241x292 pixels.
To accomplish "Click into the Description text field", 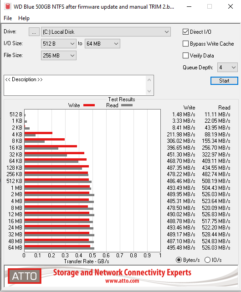I will pyautogui.click(x=74, y=85).
